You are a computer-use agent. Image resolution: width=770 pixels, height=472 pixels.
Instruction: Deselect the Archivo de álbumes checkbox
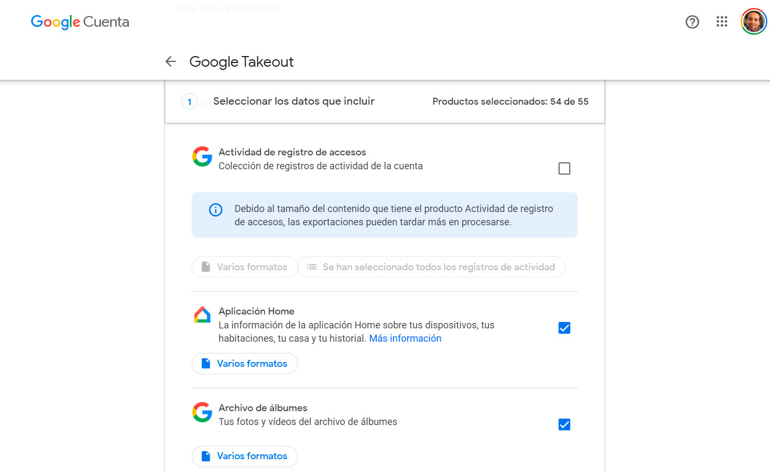click(x=564, y=424)
